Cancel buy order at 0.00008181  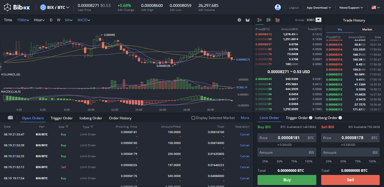pyautogui.click(x=245, y=135)
